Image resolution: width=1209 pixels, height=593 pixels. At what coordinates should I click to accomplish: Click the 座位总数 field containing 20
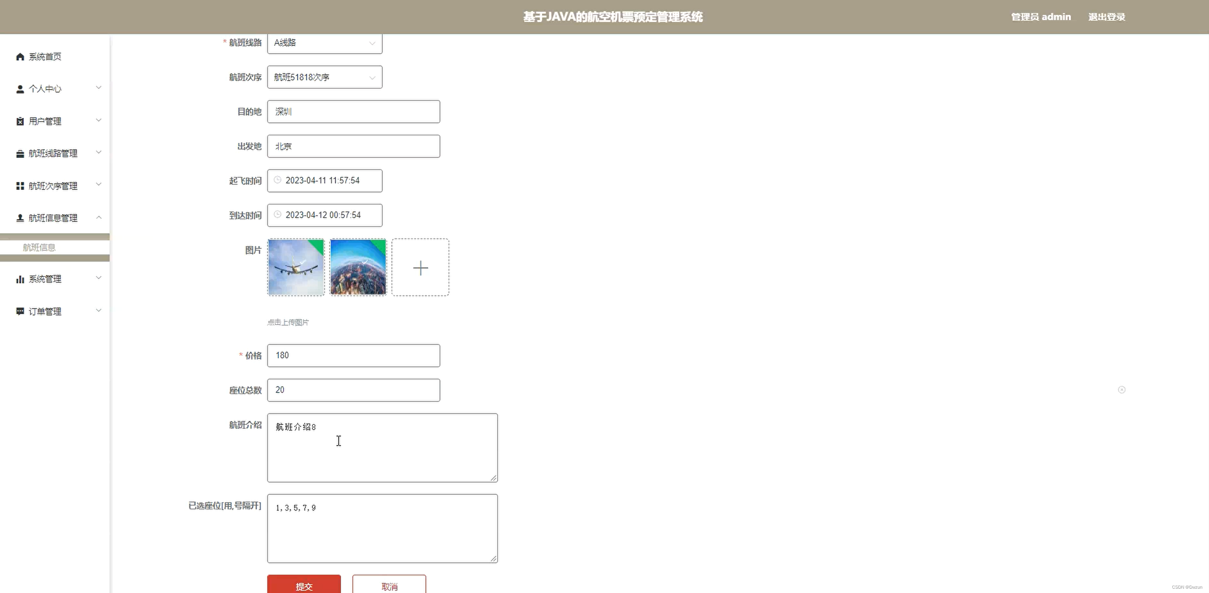354,390
